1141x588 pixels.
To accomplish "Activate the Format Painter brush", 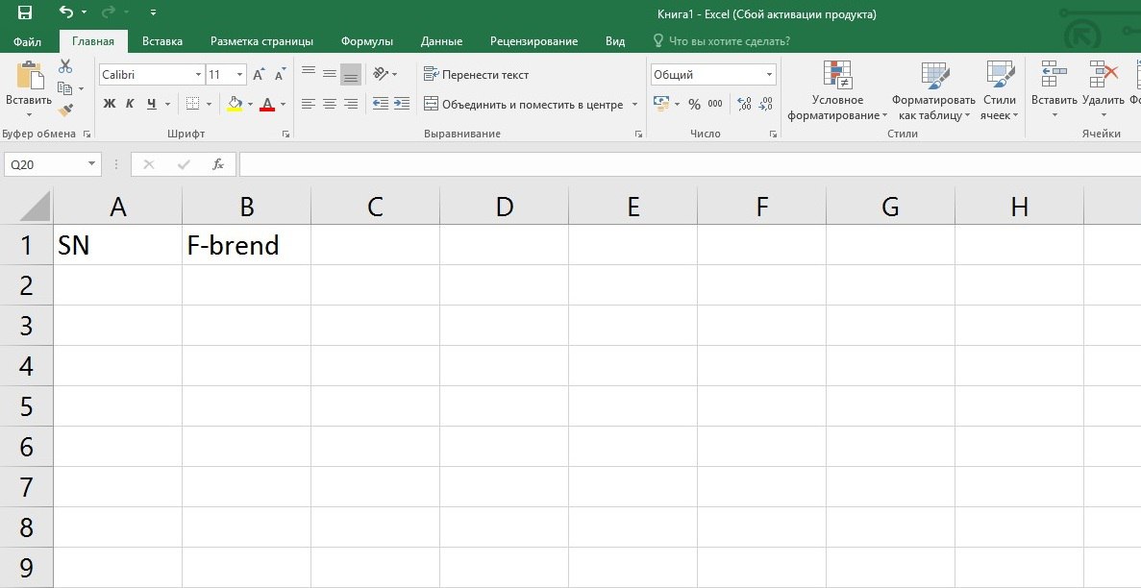I will click(65, 110).
